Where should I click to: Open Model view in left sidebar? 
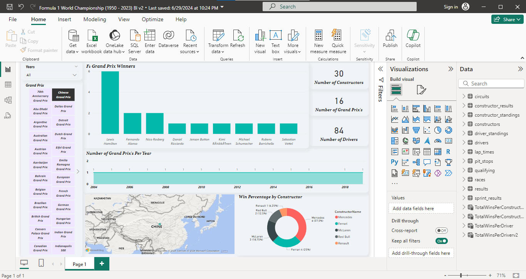pos(8,100)
